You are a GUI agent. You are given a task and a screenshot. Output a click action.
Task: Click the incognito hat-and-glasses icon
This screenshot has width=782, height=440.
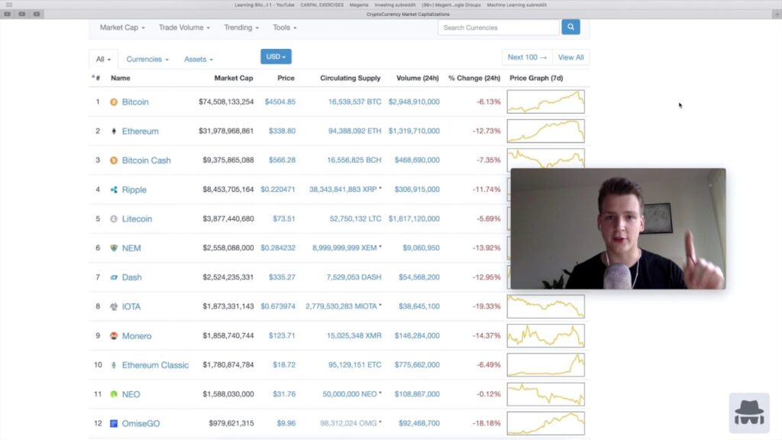click(749, 413)
